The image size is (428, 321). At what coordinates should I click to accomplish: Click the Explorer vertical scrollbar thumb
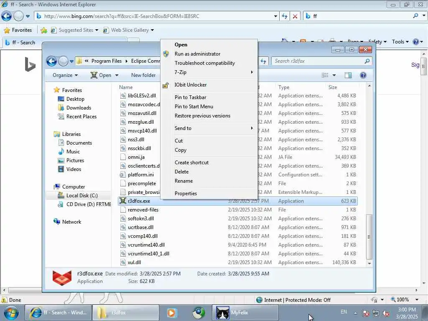click(369, 237)
